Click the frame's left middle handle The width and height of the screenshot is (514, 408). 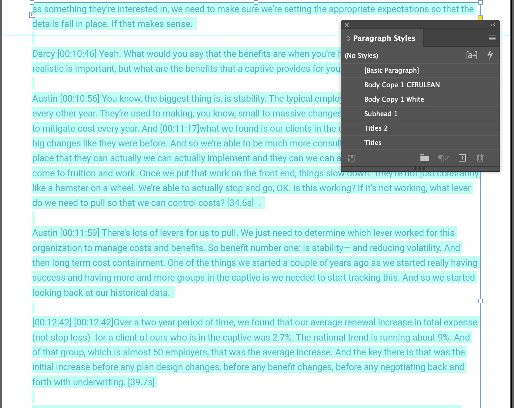(32, 301)
